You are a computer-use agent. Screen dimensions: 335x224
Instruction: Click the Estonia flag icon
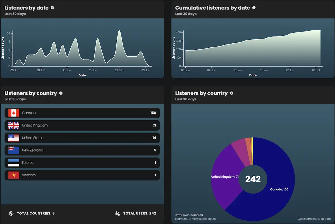click(x=14, y=163)
